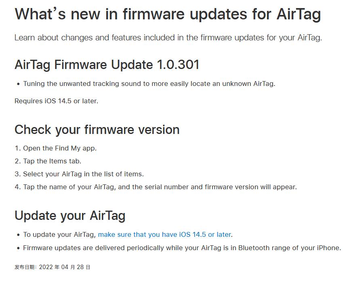The height and width of the screenshot is (282, 355).
Task: Click the Bluetooth range bullet sentence
Action: pyautogui.click(x=182, y=248)
